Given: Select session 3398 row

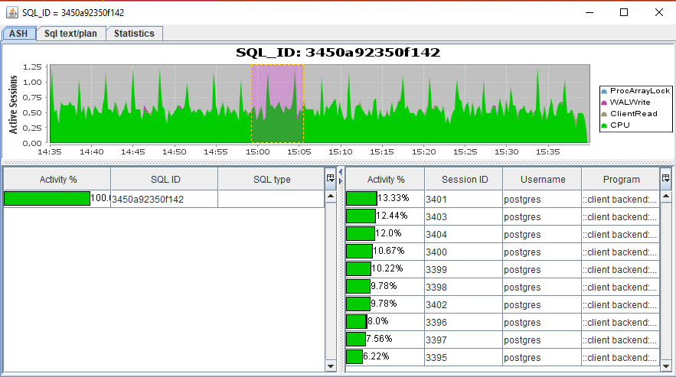Looking at the screenshot, I should tap(503, 287).
